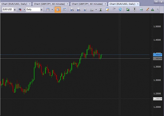
Task: Click the chart shift left-arrow icon
Action: 141,9
